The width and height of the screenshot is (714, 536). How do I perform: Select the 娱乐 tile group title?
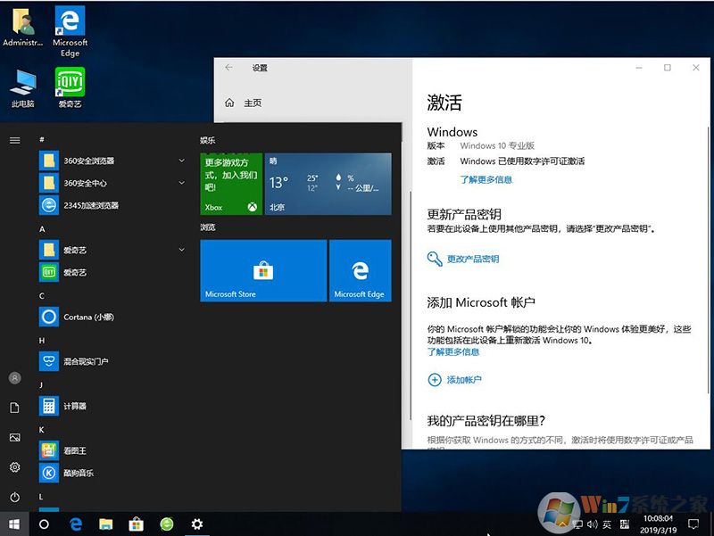pyautogui.click(x=208, y=140)
